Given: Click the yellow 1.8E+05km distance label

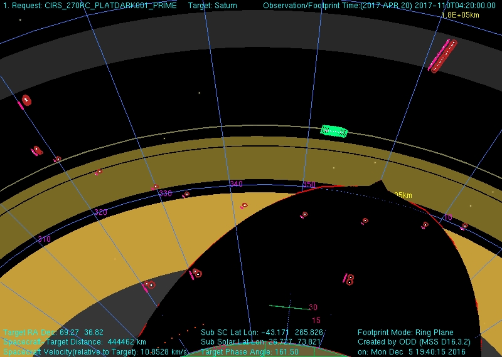Looking at the screenshot, I should tap(461, 14).
